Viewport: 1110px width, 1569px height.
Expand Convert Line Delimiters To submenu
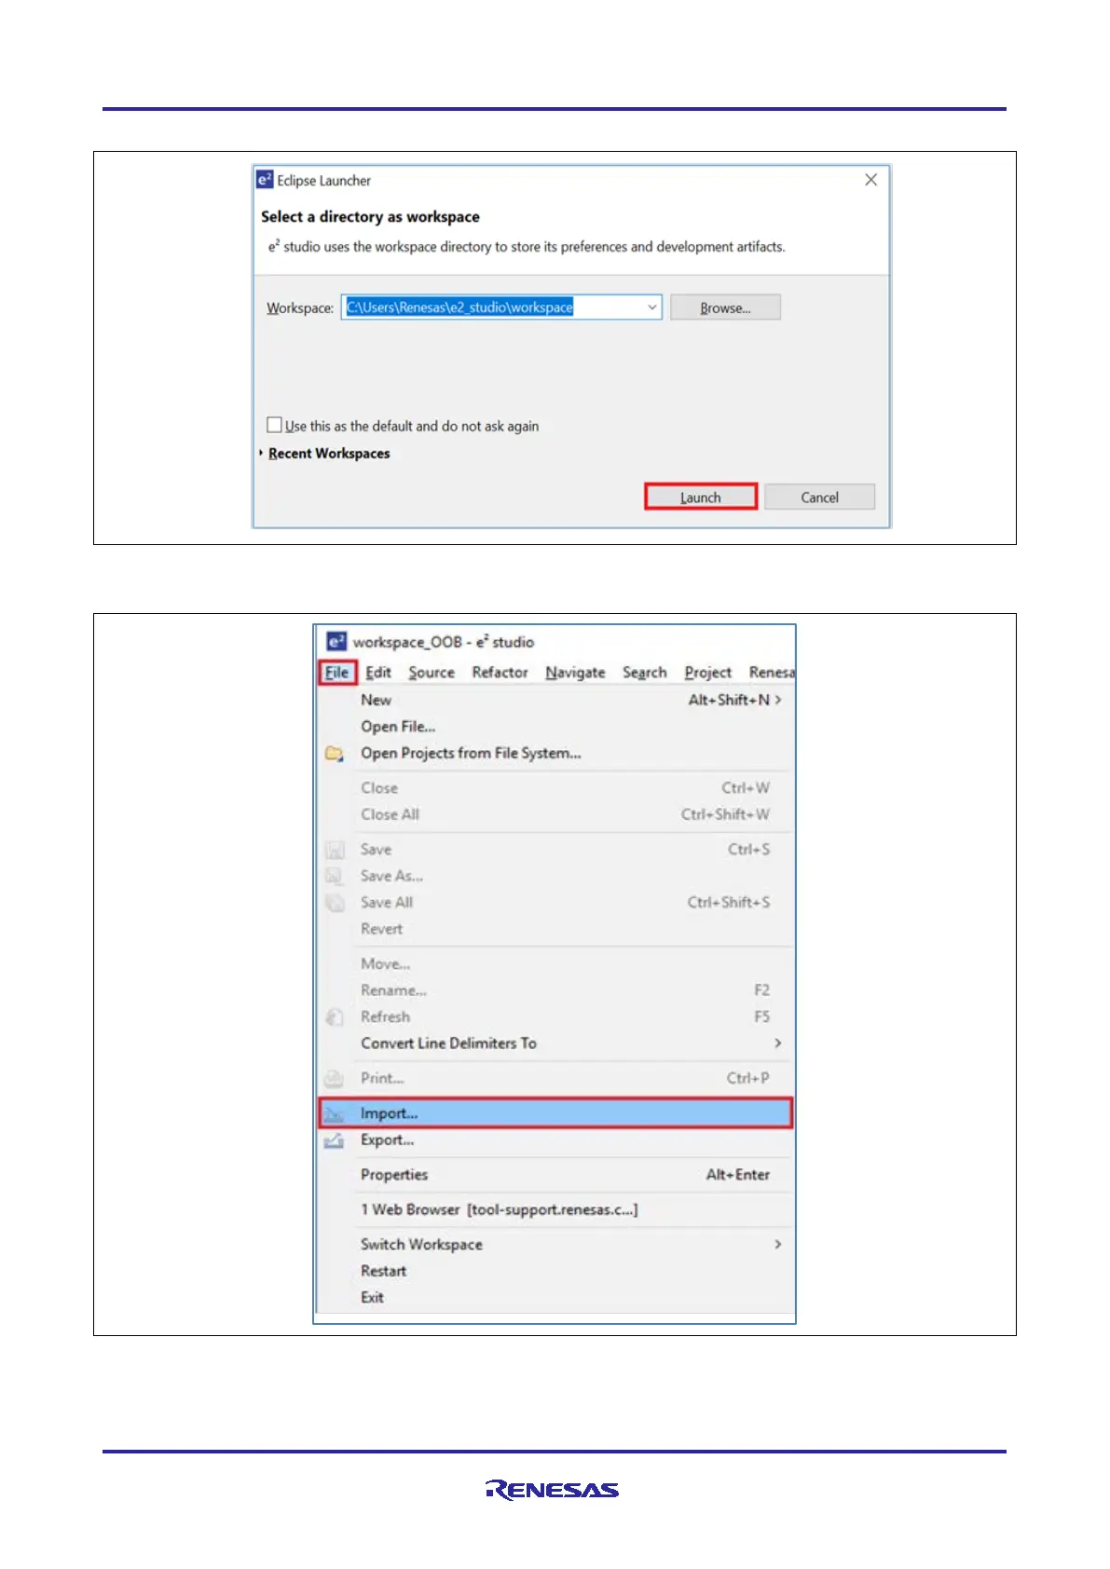click(x=555, y=1044)
